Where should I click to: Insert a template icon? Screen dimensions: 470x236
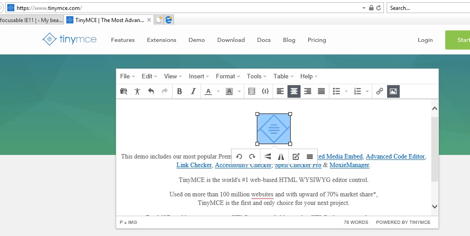tap(252, 91)
